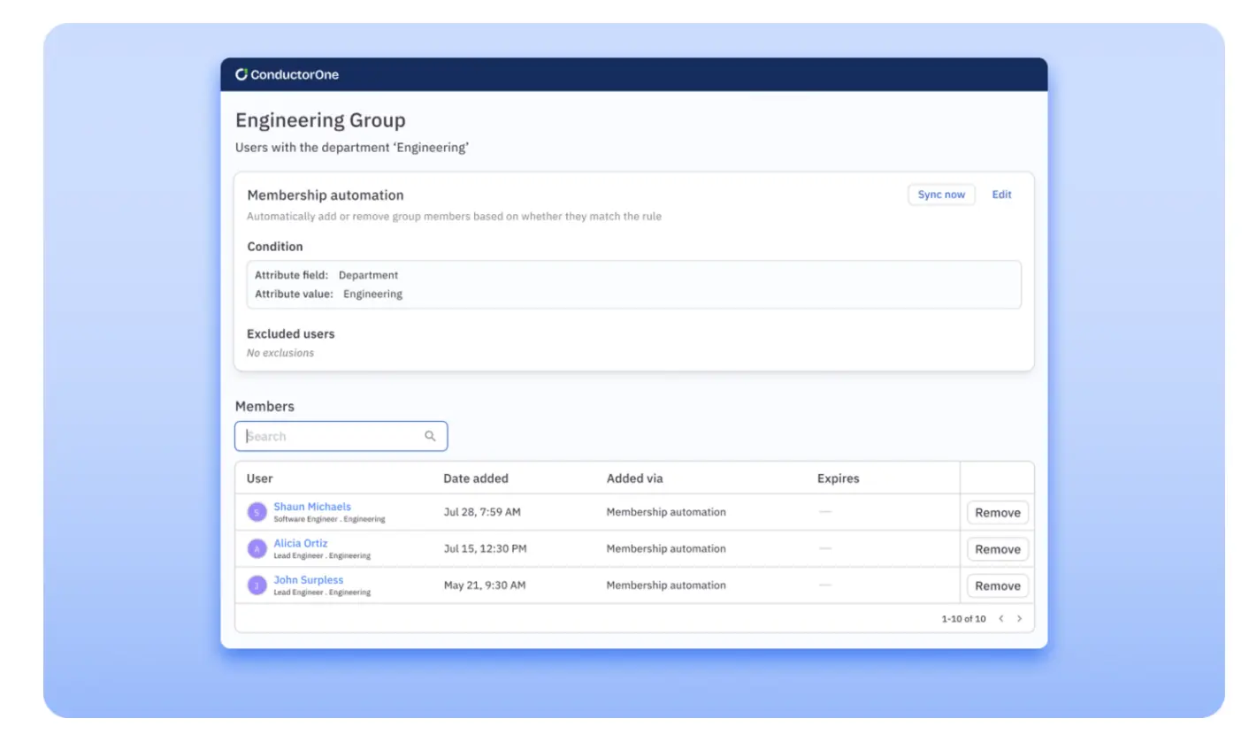The height and width of the screenshot is (734, 1249).
Task: Open Shaun Michaels' user profile link
Action: pyautogui.click(x=311, y=507)
